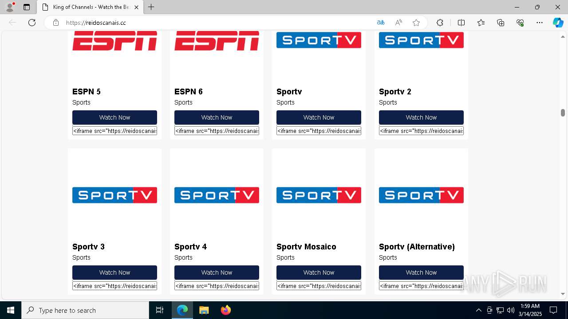
Task: Click the Sportv 4 channel logo
Action: [217, 195]
